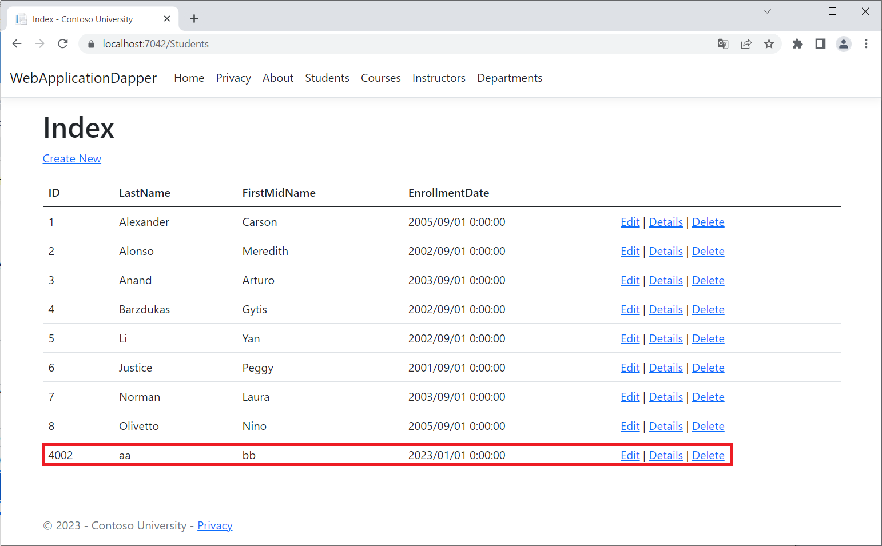Go to the Courses nav item
882x546 pixels.
(x=380, y=78)
